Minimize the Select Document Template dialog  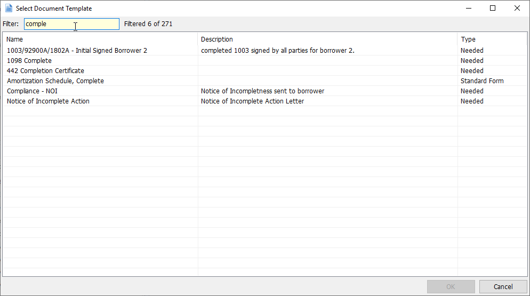(469, 8)
